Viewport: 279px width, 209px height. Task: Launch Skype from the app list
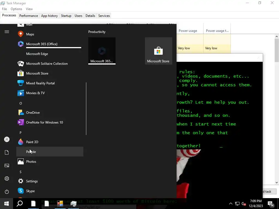[50, 191]
